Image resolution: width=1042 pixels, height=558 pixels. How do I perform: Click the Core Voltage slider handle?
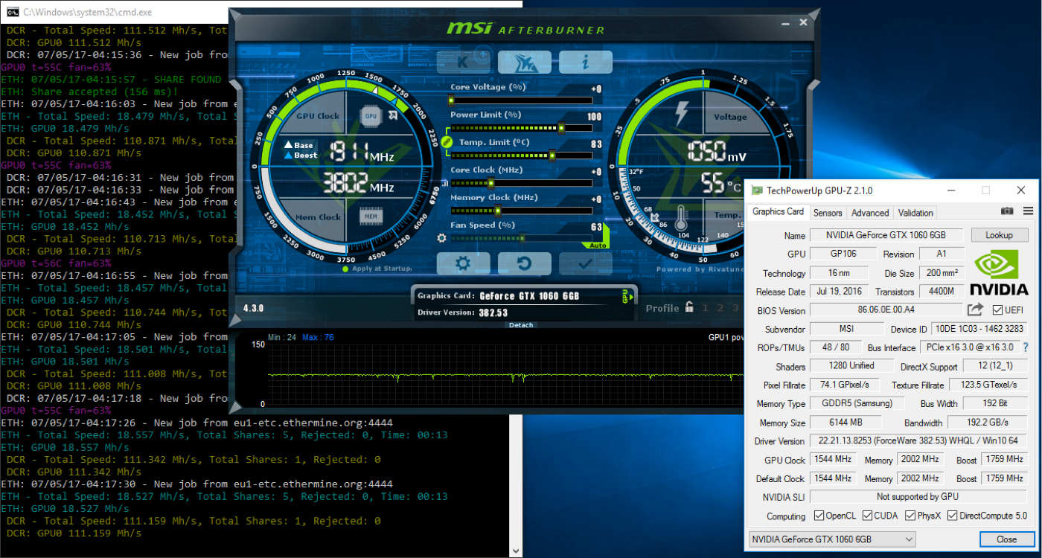(x=453, y=100)
